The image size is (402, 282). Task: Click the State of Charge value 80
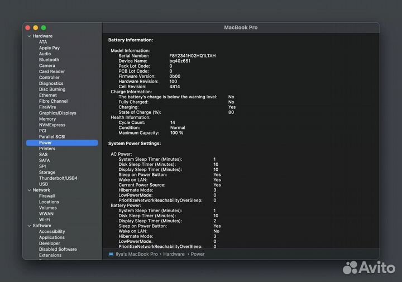[x=231, y=112]
